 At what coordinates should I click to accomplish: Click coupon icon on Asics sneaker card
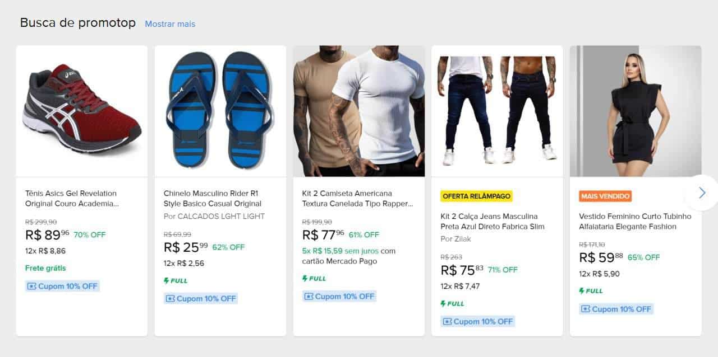coord(31,286)
